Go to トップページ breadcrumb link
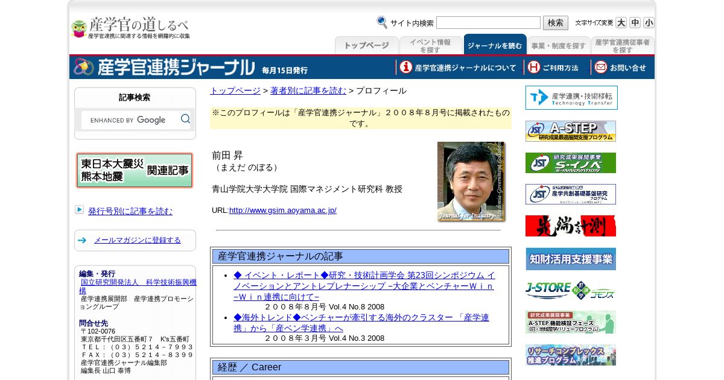 click(x=235, y=90)
